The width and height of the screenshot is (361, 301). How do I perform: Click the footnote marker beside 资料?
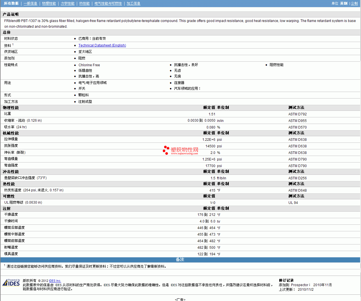13,45
